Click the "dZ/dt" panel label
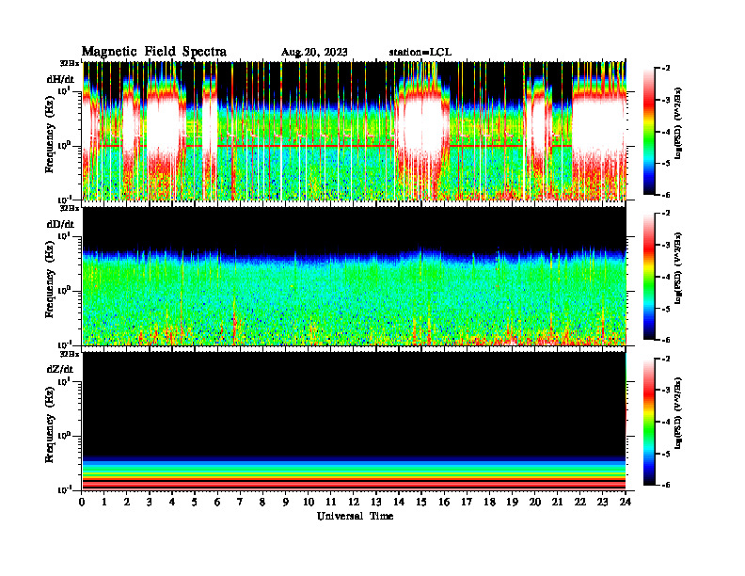 click(x=60, y=369)
